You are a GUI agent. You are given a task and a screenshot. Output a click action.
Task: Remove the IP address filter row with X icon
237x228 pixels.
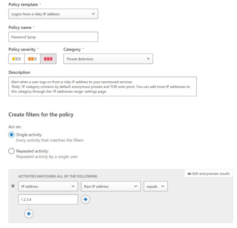pyautogui.click(x=13, y=186)
